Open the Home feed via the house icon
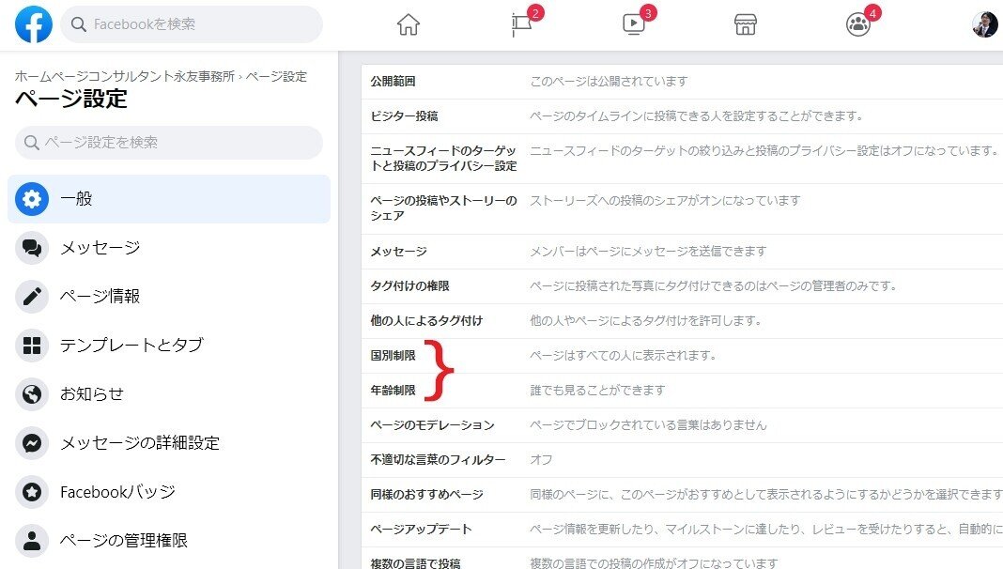1003x569 pixels. (409, 25)
